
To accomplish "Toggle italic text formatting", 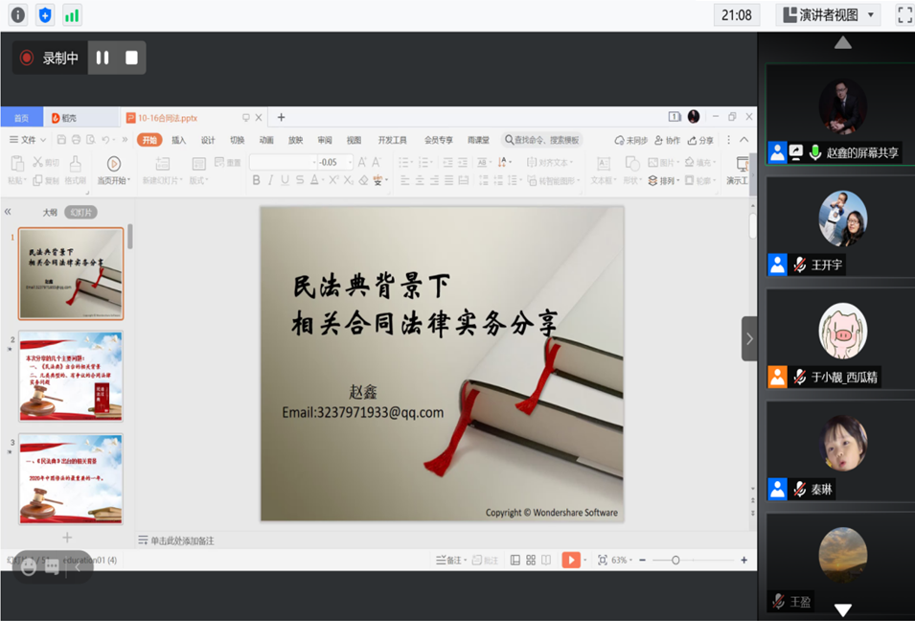I will [270, 180].
